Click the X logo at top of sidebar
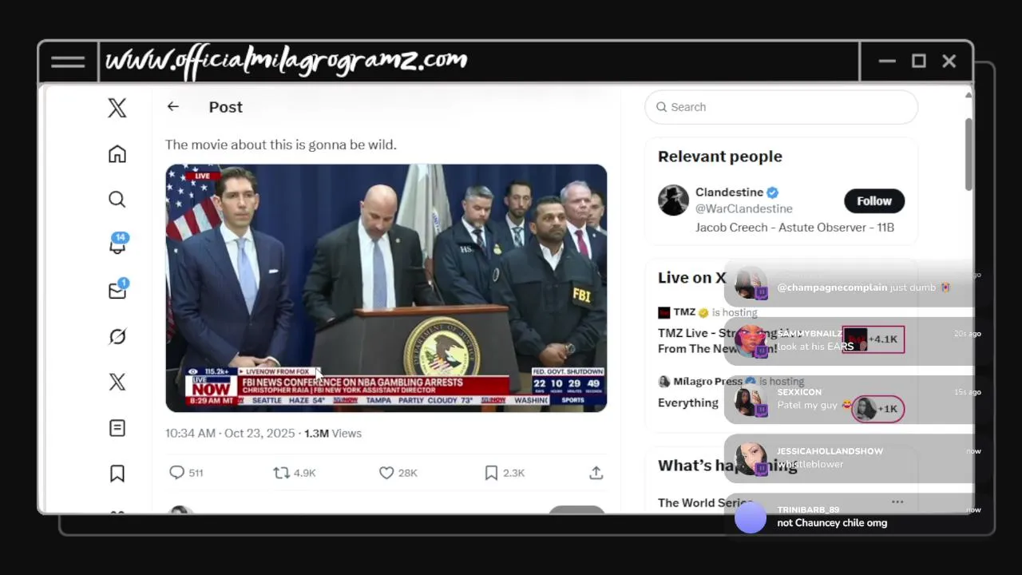Screen dimensions: 1022x575 click(x=117, y=108)
